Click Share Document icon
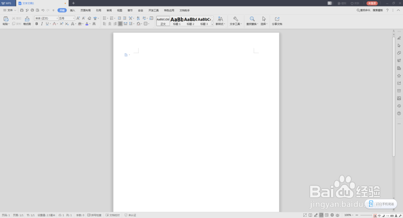Viewport: 403px width, 218px height. (x=277, y=19)
